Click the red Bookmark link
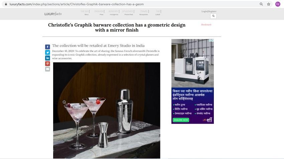Image resolution: width=284 pixels, height=159 pixels. (206, 25)
